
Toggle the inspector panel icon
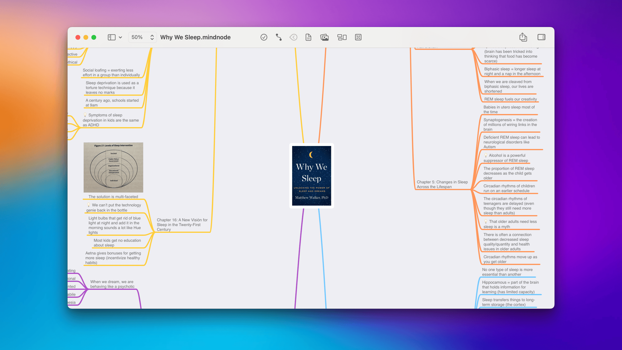coord(541,37)
